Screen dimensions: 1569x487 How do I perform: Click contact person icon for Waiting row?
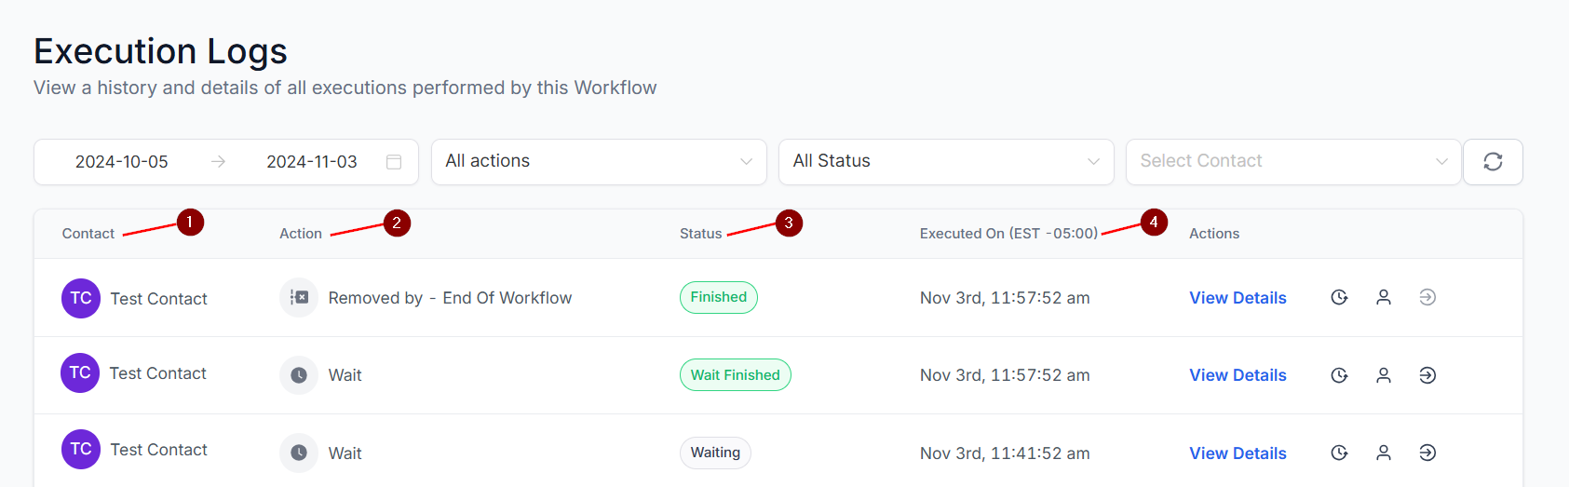(x=1384, y=453)
